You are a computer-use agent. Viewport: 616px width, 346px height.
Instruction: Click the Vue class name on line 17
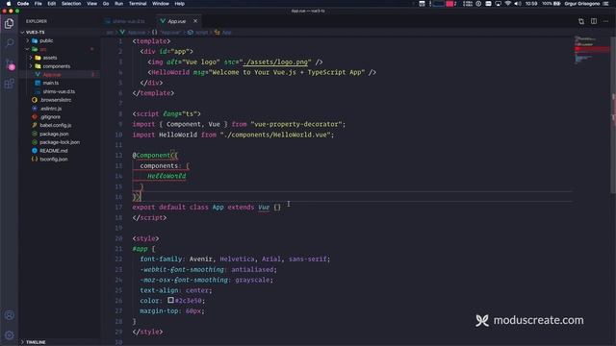pos(264,208)
